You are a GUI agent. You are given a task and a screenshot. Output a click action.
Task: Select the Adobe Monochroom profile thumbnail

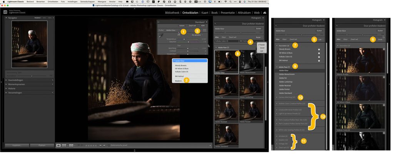coord(251,62)
